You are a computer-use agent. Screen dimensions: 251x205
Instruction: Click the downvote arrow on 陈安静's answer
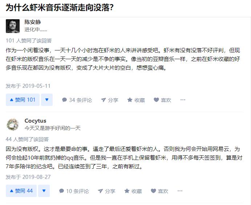46,100
